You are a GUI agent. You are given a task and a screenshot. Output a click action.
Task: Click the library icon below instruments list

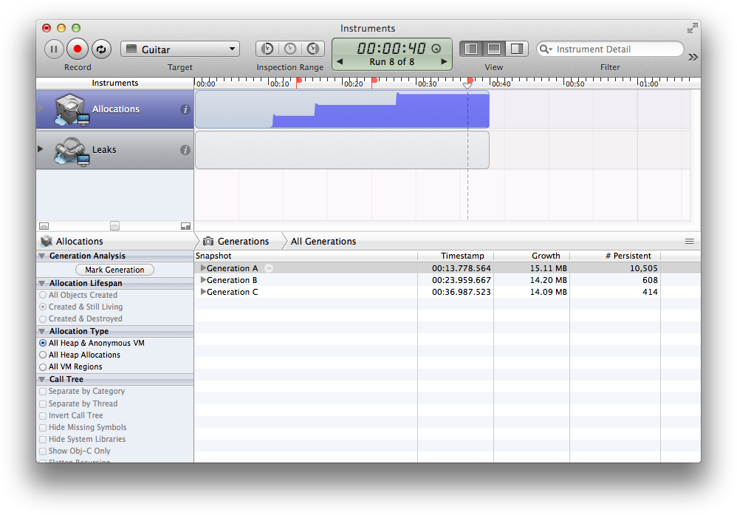coord(44,226)
